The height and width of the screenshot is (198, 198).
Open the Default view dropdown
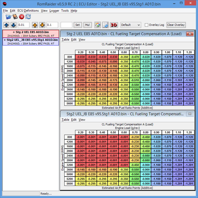(131, 25)
